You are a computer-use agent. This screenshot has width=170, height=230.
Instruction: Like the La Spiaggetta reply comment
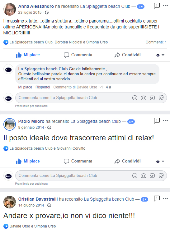25,87
